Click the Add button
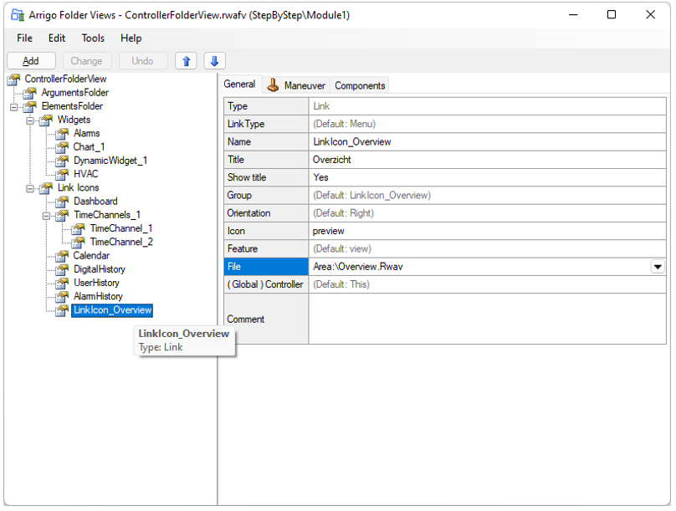The image size is (676, 511). tap(31, 61)
